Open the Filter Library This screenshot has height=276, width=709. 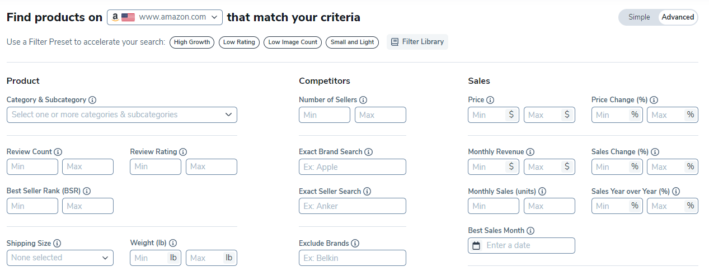[x=417, y=42]
